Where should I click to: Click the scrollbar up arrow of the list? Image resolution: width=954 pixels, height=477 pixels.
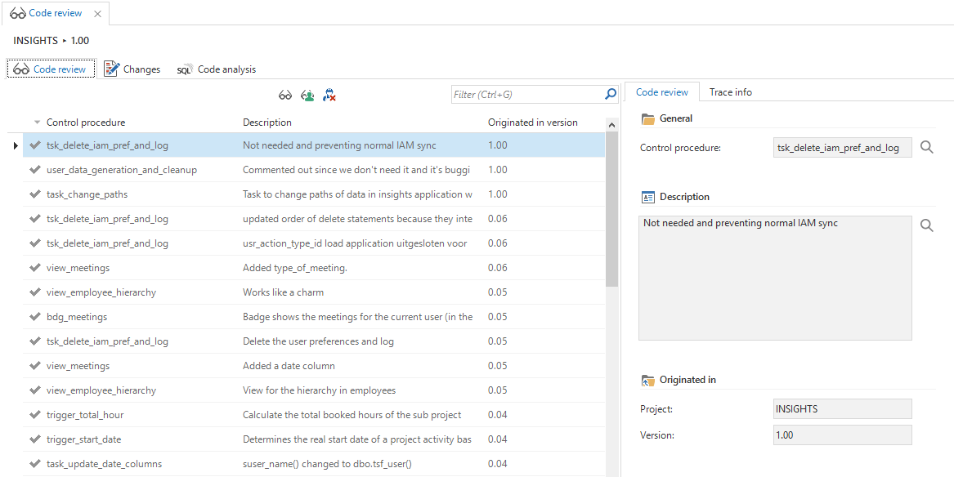tap(611, 125)
